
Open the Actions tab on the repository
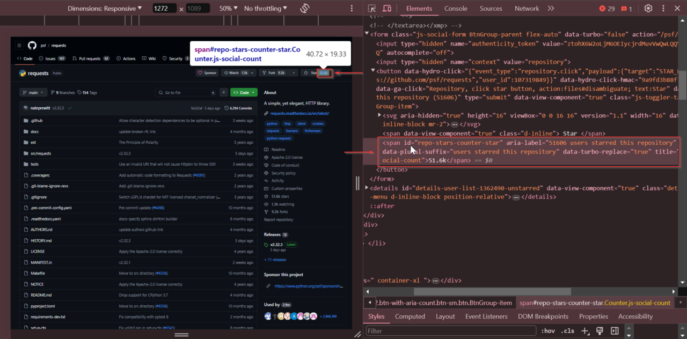coord(126,58)
